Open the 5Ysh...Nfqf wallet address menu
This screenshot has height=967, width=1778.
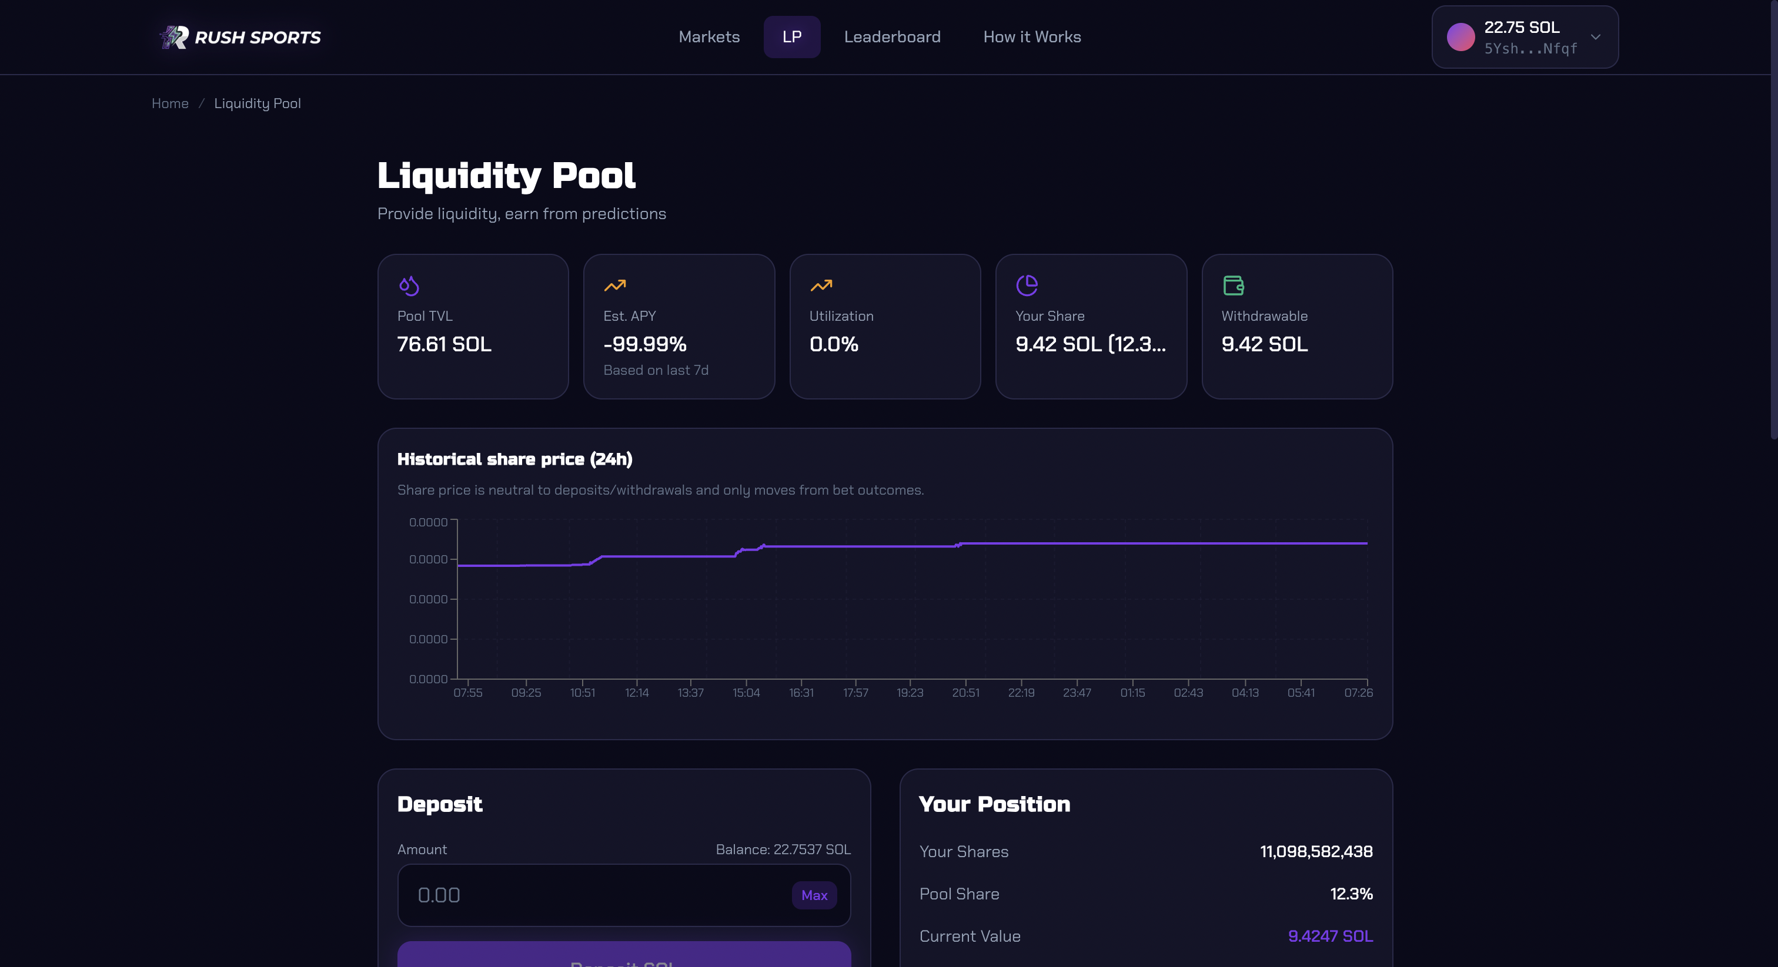(x=1530, y=48)
